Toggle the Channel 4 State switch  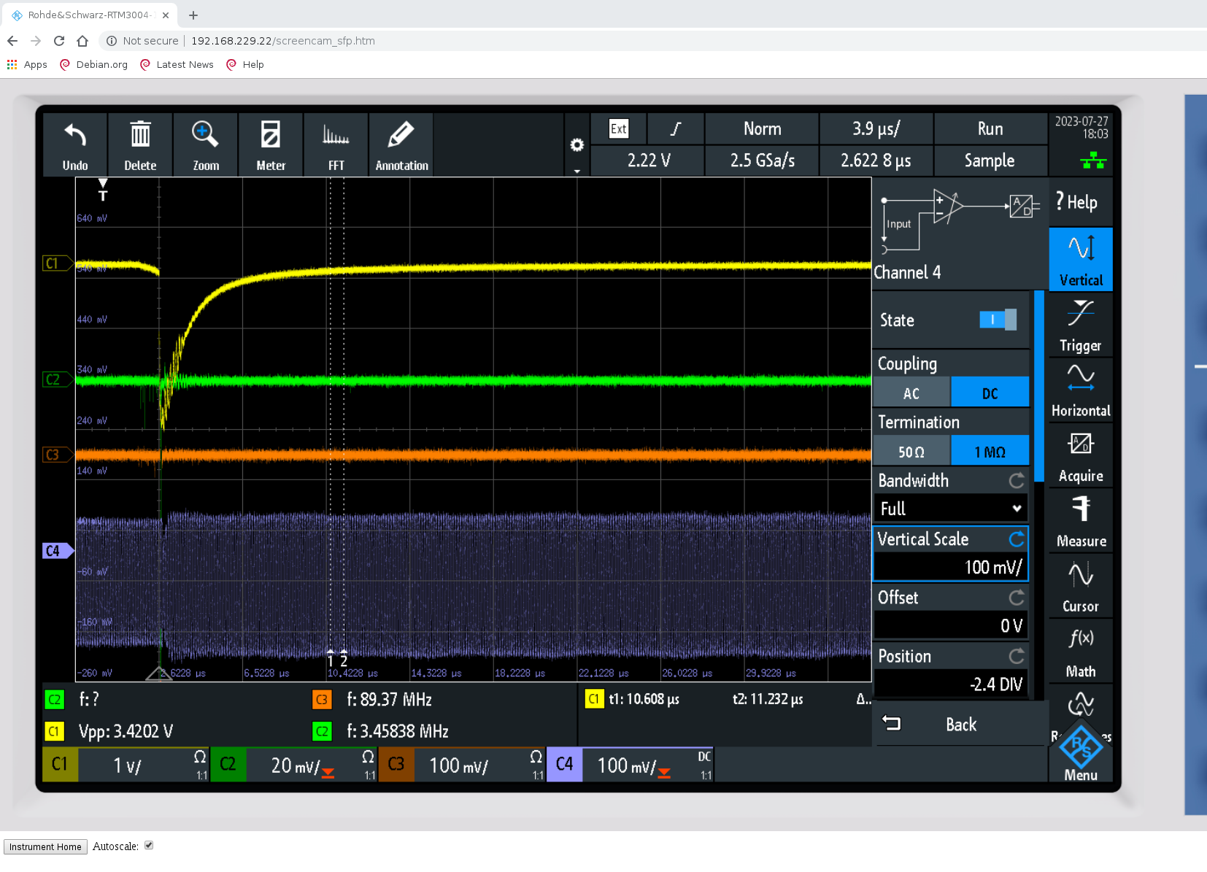(x=997, y=320)
